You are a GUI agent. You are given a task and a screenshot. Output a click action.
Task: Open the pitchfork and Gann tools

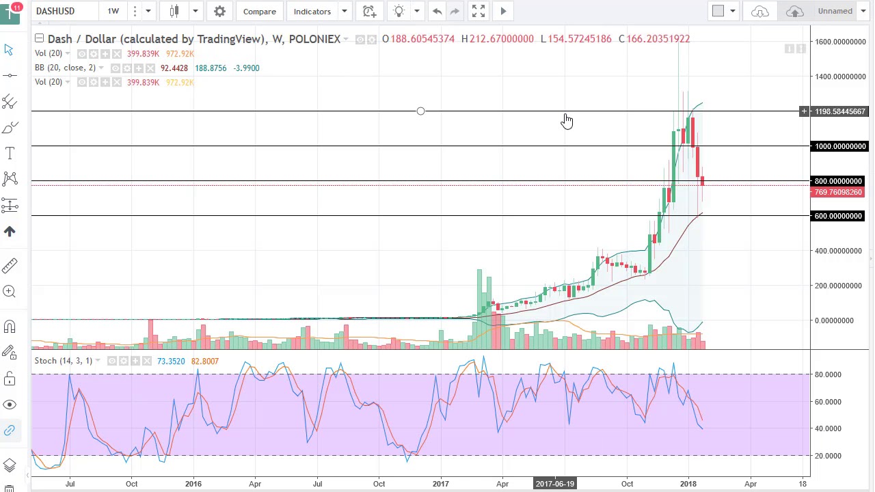tap(9, 101)
